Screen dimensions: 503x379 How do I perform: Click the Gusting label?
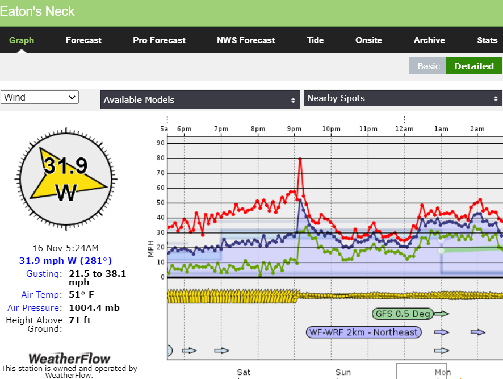pyautogui.click(x=44, y=274)
